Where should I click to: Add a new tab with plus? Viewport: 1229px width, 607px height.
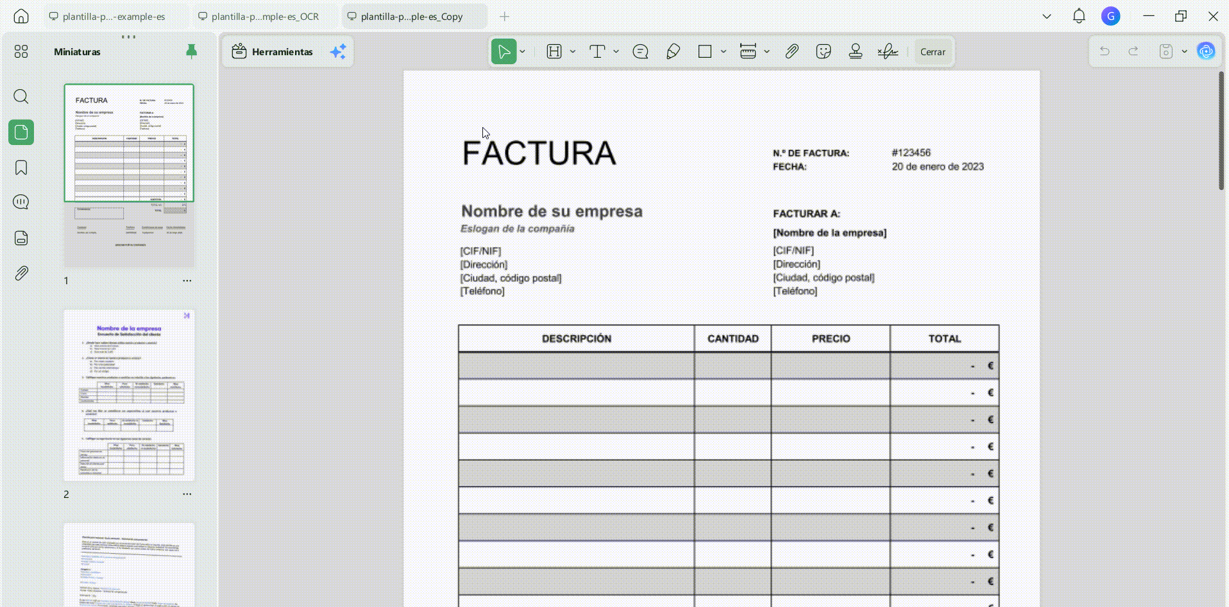coord(505,17)
